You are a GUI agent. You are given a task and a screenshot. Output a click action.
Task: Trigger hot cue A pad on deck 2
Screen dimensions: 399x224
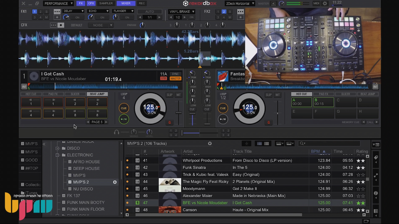click(301, 102)
